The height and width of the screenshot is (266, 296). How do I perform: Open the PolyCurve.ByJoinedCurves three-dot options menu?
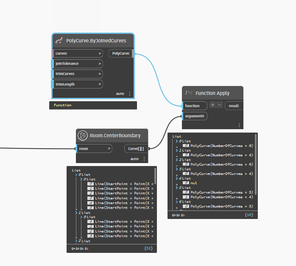[130, 94]
